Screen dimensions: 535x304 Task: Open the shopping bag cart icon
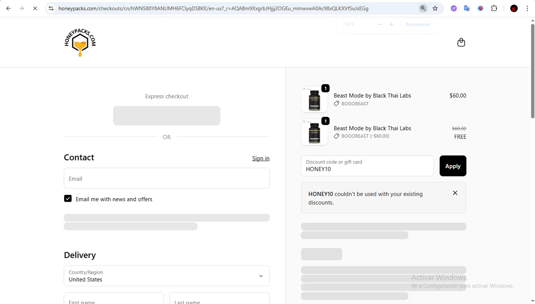pyautogui.click(x=461, y=42)
